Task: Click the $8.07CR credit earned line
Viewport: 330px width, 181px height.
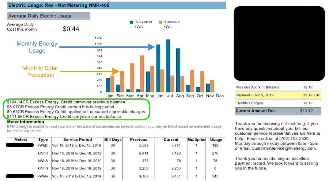Action: [61, 107]
